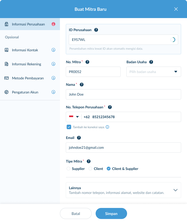Click help icon for No. Telepon Perusahaan
Image resolution: width=187 pixels, height=223 pixels.
click(110, 107)
